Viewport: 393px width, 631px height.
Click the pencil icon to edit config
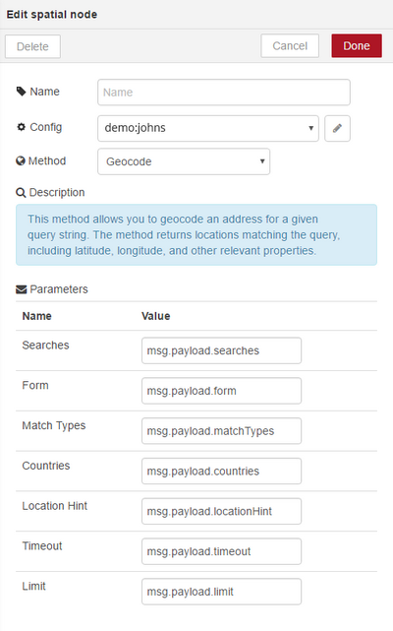(x=337, y=128)
